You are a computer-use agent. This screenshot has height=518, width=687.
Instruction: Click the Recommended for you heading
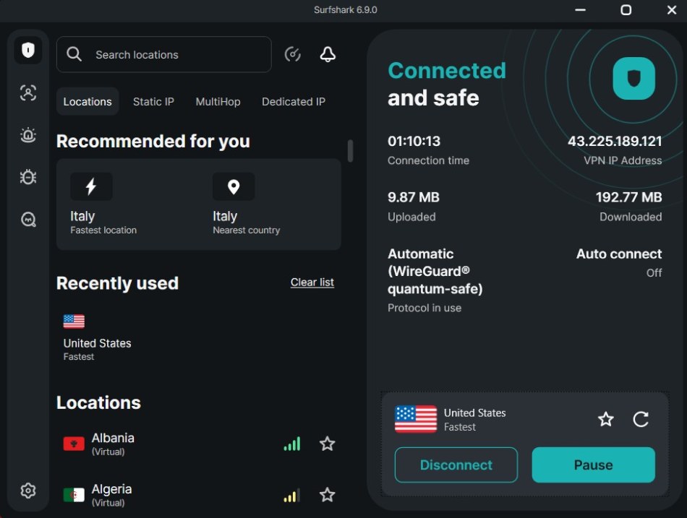[x=153, y=142]
